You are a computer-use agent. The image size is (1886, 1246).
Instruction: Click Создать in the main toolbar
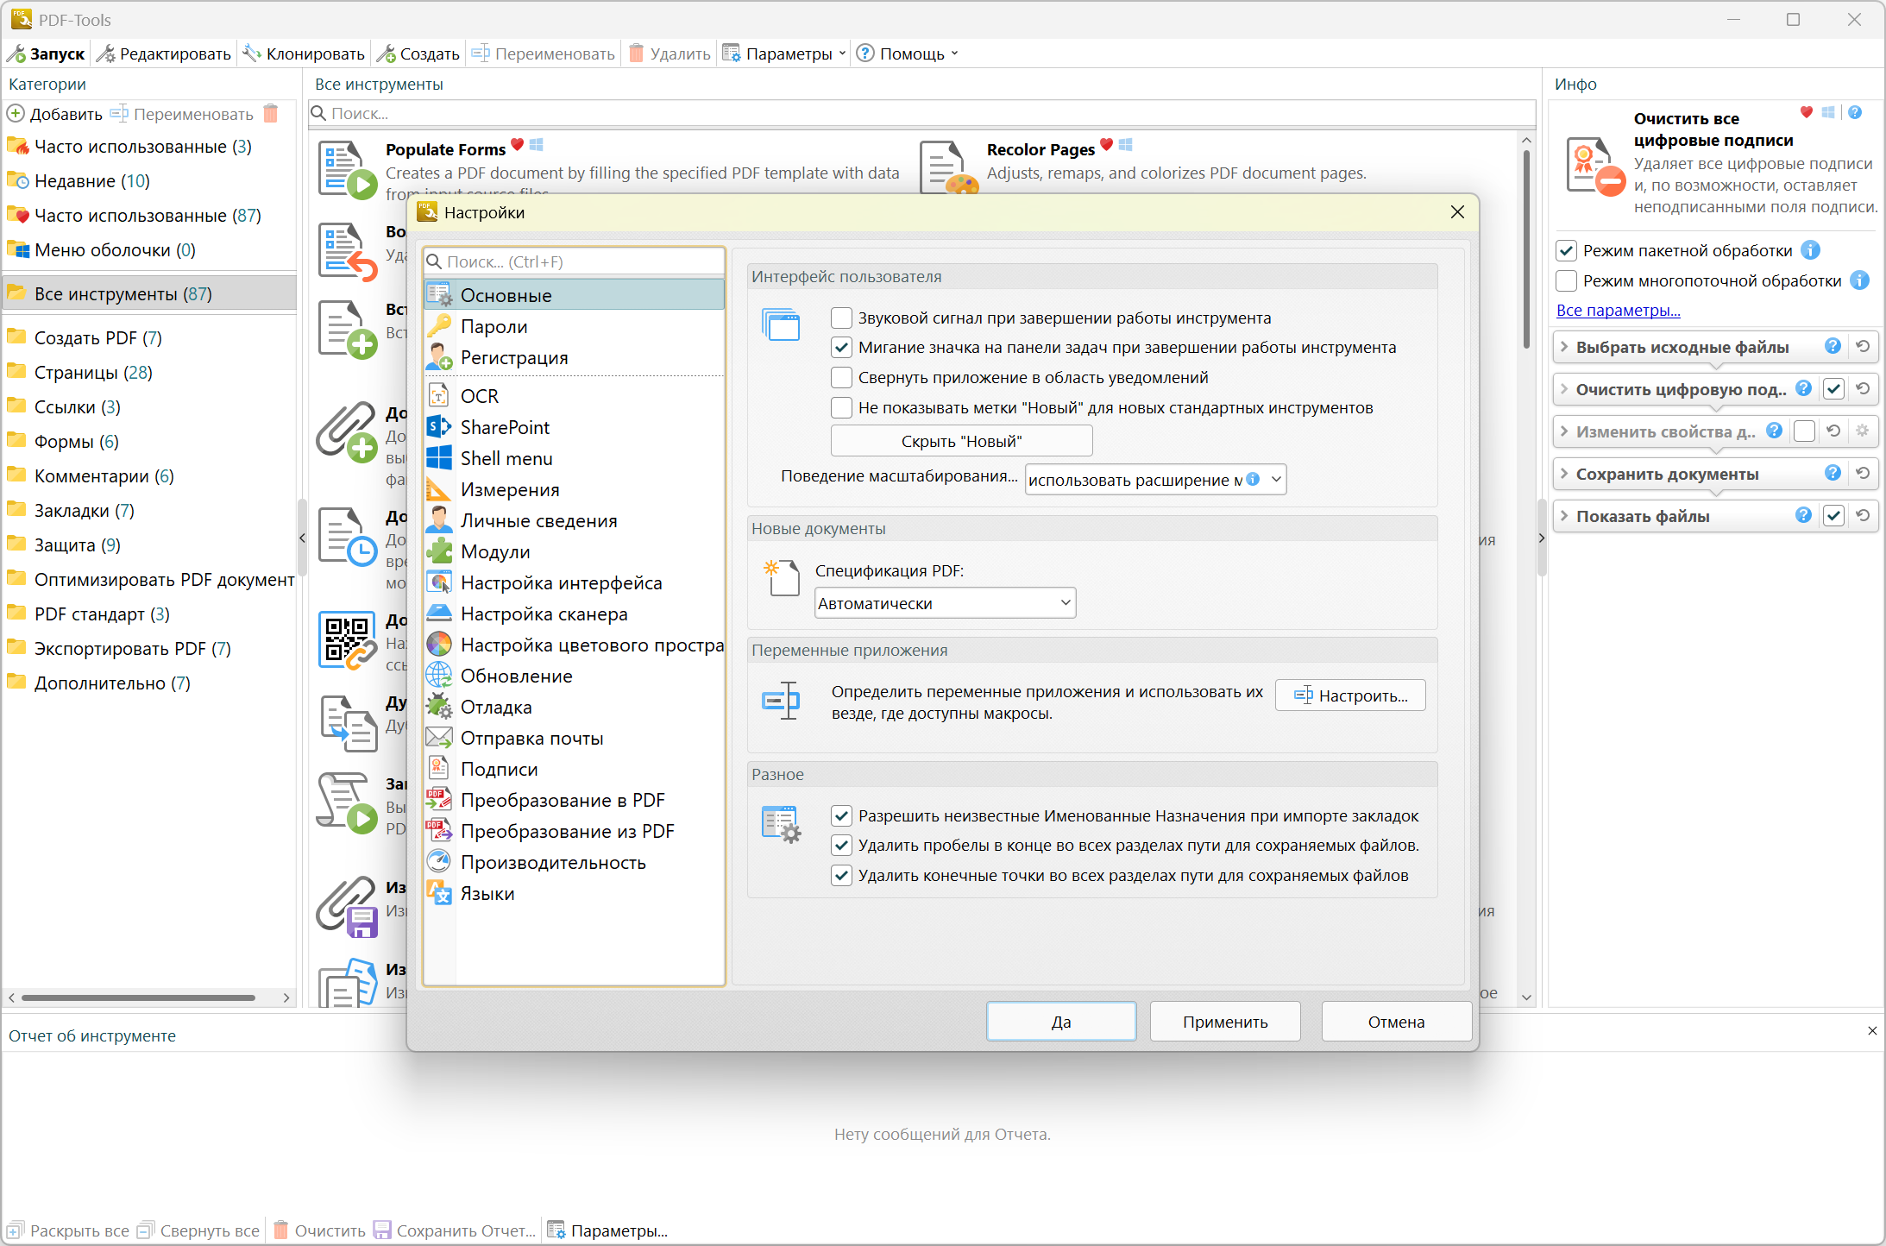[x=418, y=53]
